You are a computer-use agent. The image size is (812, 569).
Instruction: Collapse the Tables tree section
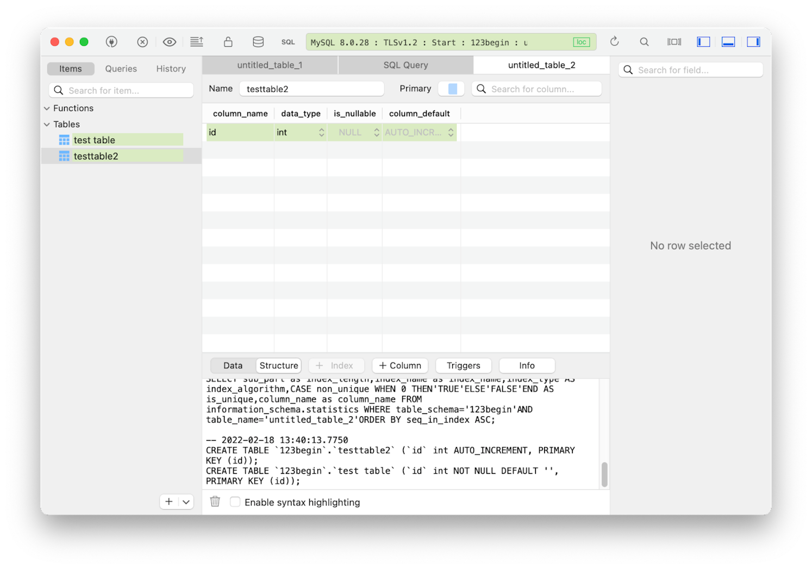[47, 125]
